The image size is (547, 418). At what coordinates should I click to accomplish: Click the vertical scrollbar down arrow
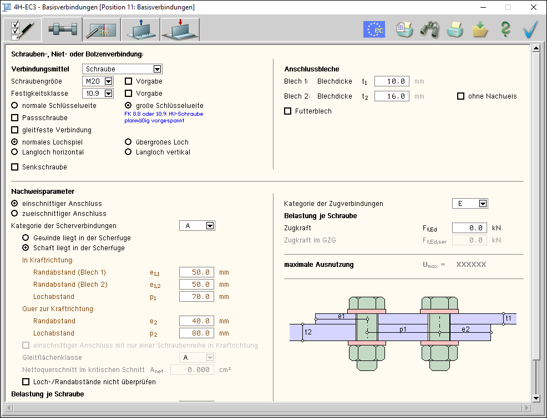point(536,398)
